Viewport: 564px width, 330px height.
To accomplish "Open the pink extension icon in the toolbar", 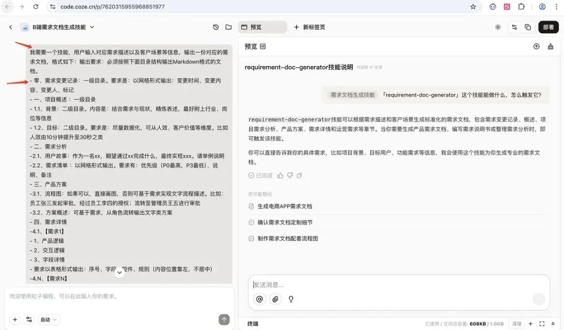I will click(507, 6).
